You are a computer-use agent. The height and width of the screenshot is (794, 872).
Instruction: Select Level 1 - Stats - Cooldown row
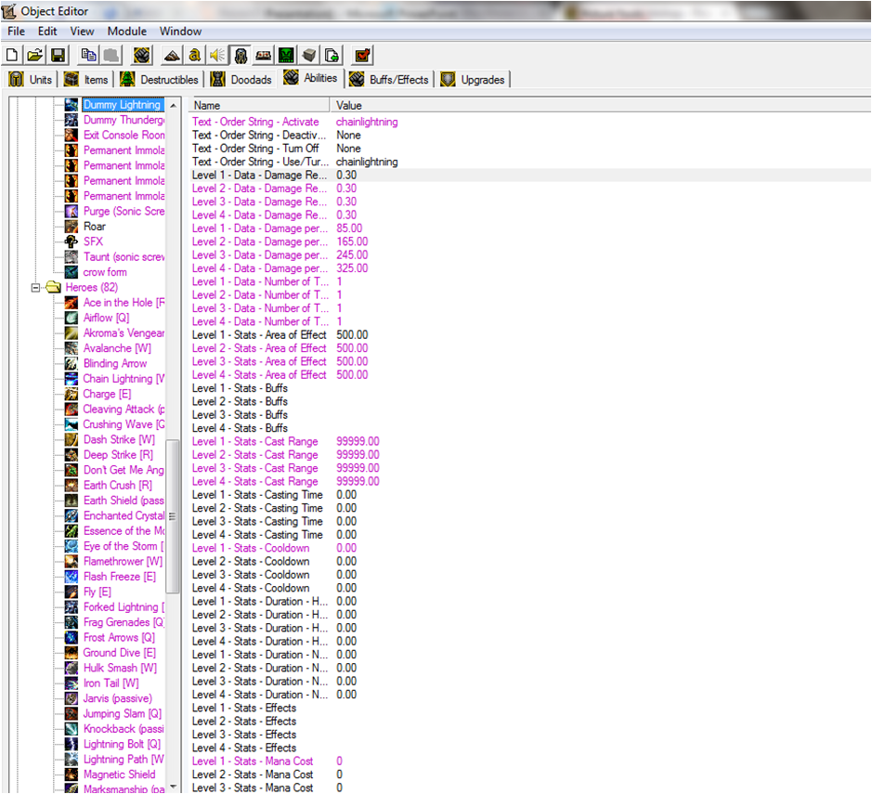pyautogui.click(x=530, y=548)
